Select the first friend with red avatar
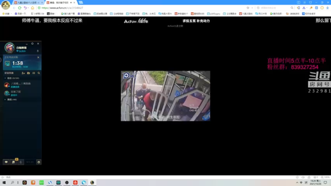Screen dimensions: 331x186 (x=22, y=85)
